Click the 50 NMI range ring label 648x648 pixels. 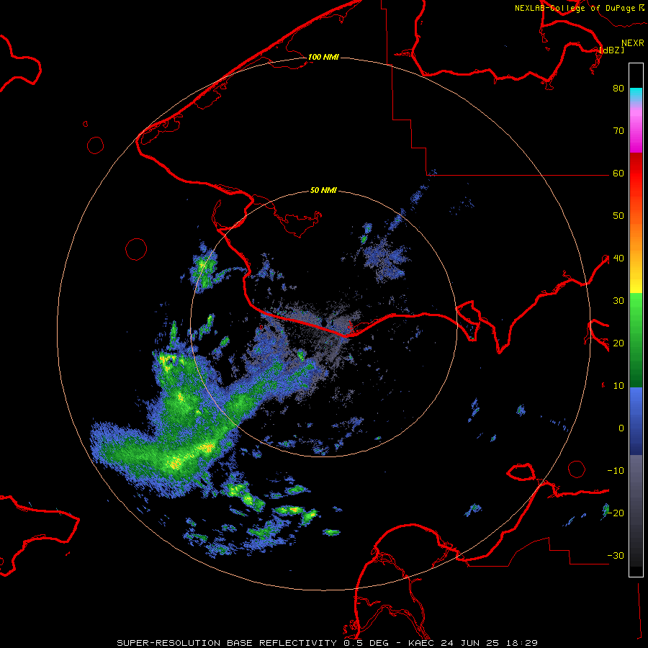323,191
